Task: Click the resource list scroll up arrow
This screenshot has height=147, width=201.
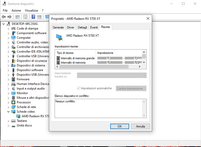Action: 144,52
